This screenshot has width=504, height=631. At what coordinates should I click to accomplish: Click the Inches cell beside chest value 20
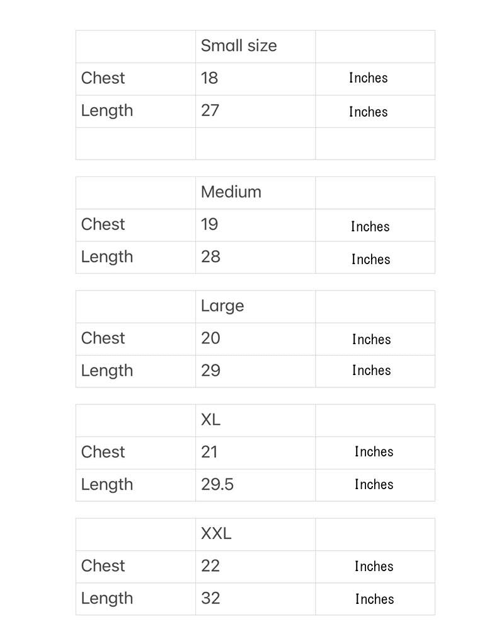click(x=372, y=339)
